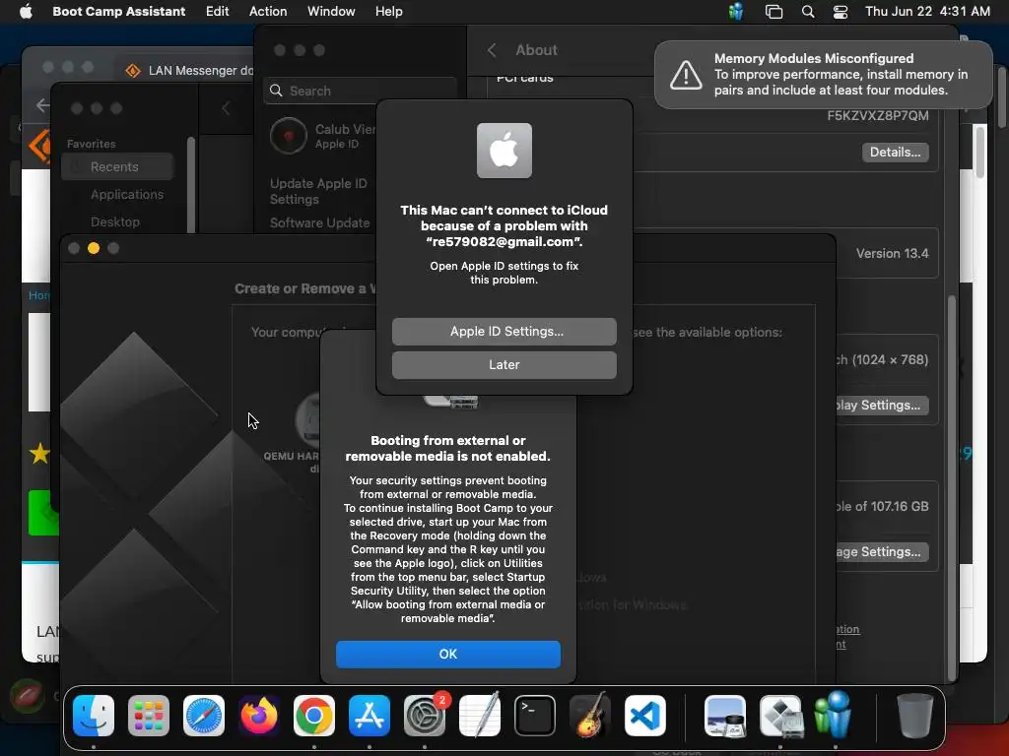Select Recents in the Finder sidebar
The width and height of the screenshot is (1009, 756).
tap(117, 167)
